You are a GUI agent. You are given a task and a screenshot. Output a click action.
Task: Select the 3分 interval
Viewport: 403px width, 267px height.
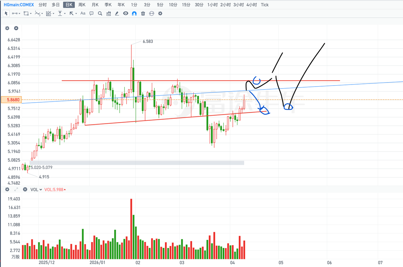pos(147,5)
